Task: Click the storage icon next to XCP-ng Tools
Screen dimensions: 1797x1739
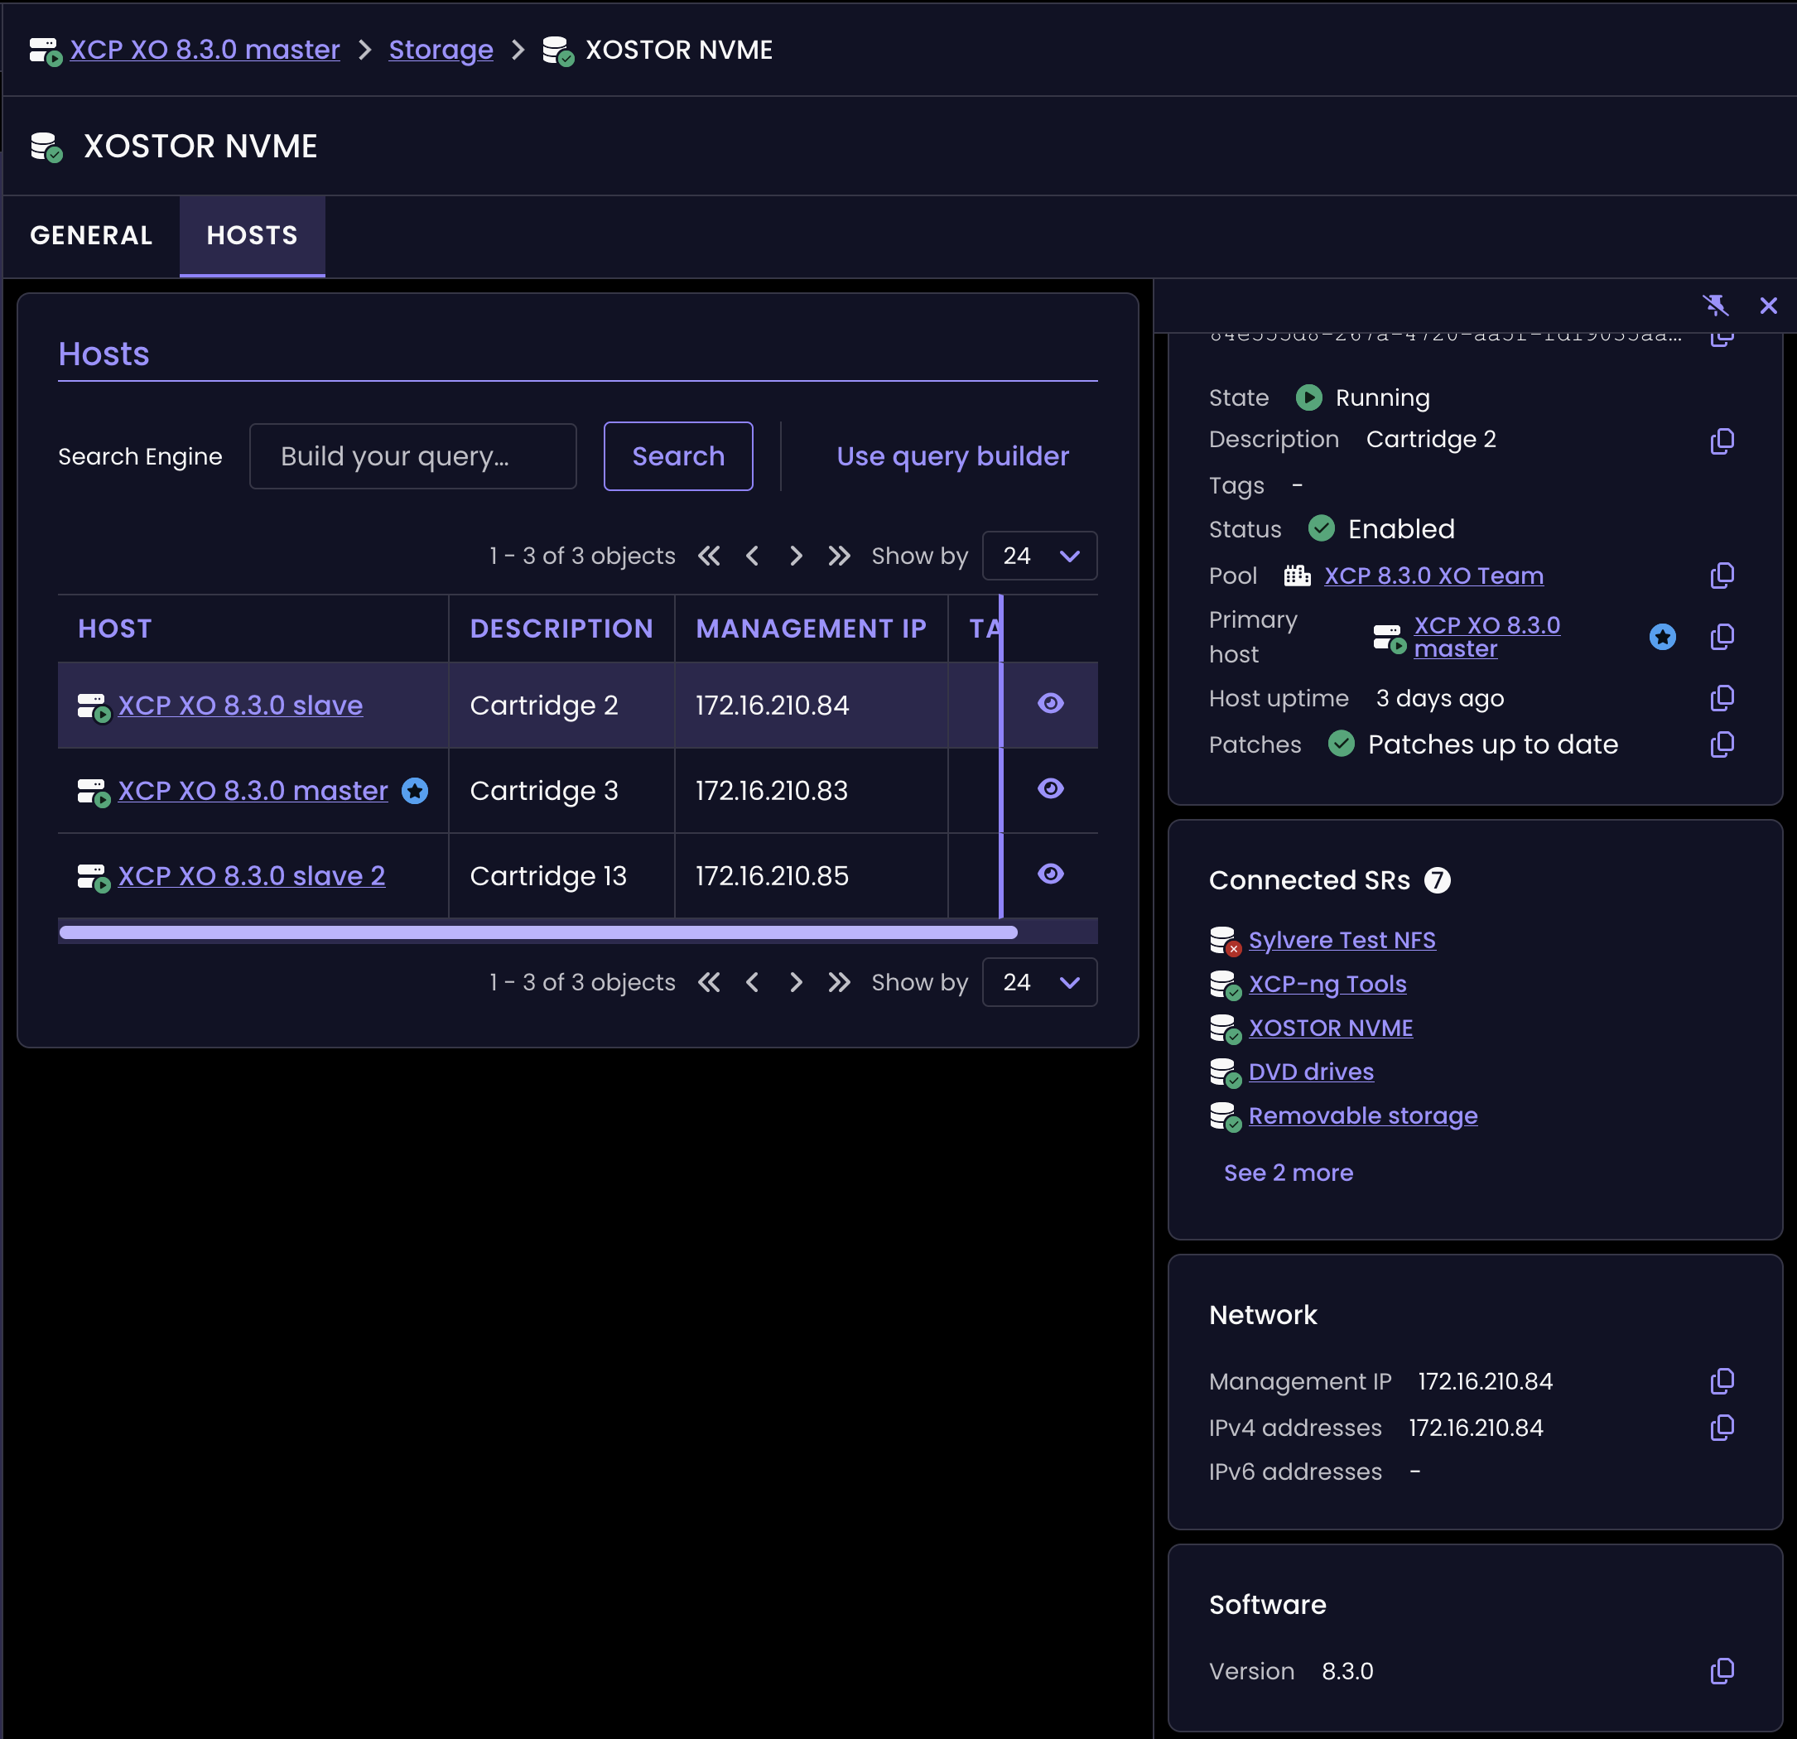Action: pyautogui.click(x=1225, y=985)
